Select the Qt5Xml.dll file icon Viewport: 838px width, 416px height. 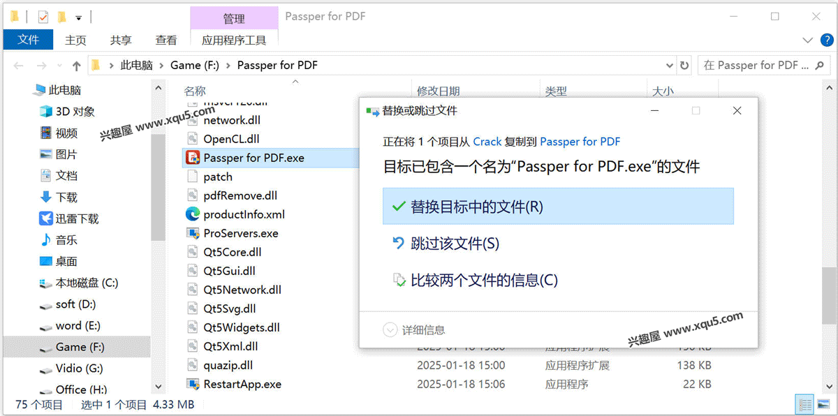point(193,346)
